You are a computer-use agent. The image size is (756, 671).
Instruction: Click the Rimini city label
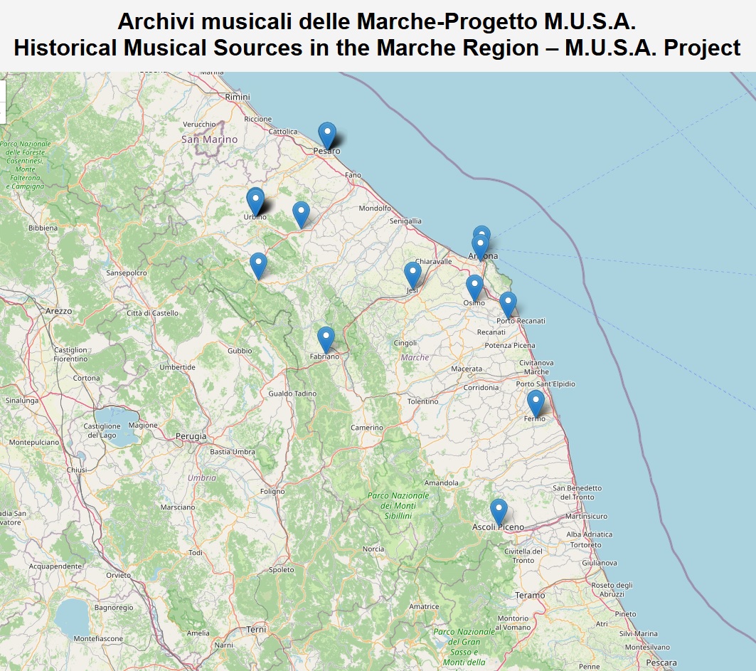238,97
